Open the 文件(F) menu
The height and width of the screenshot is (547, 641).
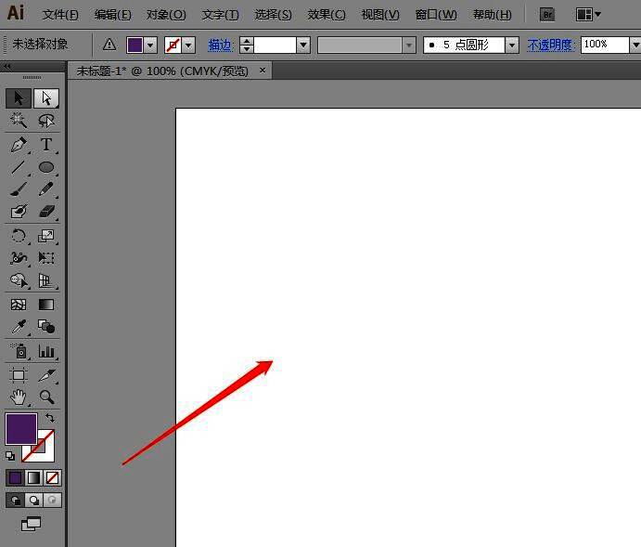[x=60, y=15]
